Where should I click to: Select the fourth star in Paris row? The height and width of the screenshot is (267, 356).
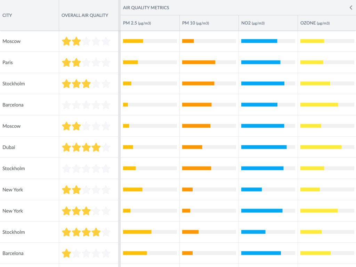coord(96,63)
